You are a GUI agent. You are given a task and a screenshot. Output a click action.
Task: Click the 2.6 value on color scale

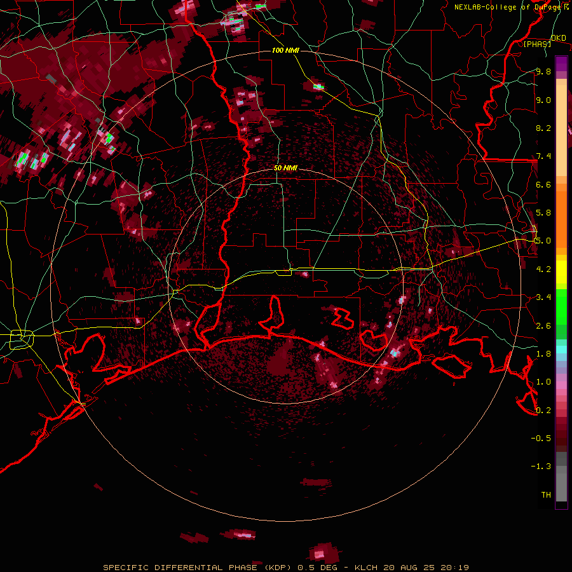click(543, 325)
